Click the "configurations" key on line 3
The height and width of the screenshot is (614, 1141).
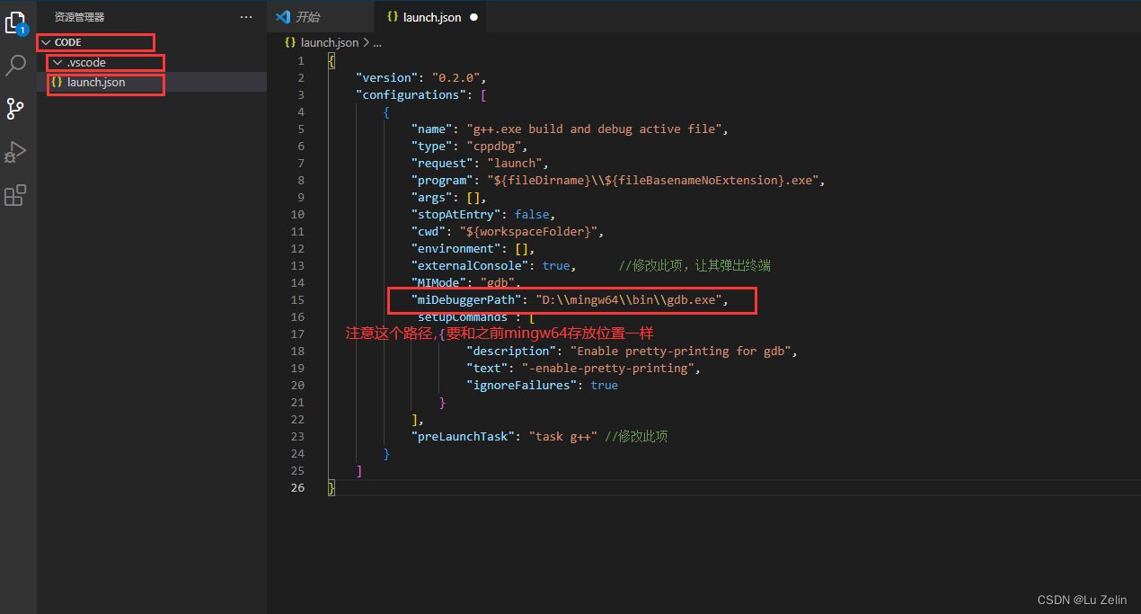point(411,94)
